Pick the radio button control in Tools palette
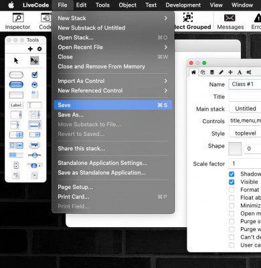 [x=35, y=84]
